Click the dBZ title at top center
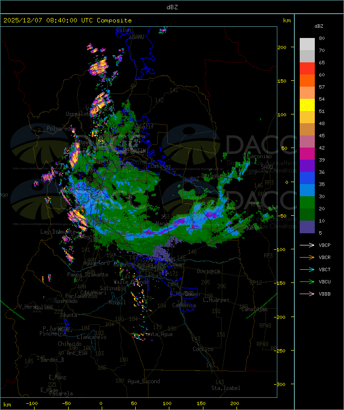Screen dimensions: 344x410 (x=172, y=7)
